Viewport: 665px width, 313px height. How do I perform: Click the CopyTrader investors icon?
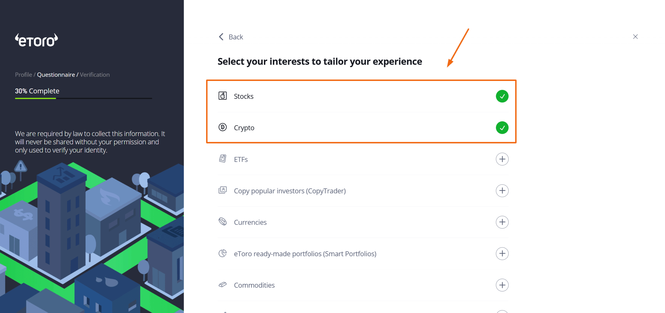coord(222,190)
